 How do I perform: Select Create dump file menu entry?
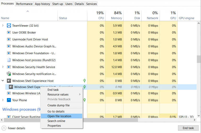pyautogui.click(x=58, y=105)
